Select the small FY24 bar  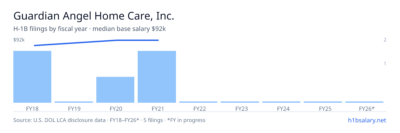(x=281, y=102)
